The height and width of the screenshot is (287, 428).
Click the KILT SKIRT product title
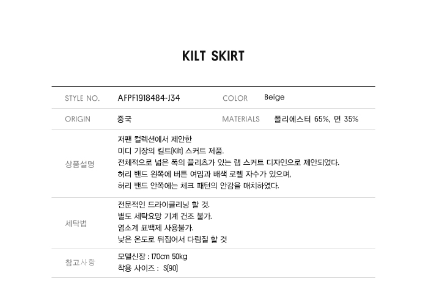point(213,56)
